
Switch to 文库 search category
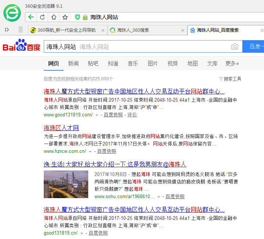pyautogui.click(x=212, y=64)
